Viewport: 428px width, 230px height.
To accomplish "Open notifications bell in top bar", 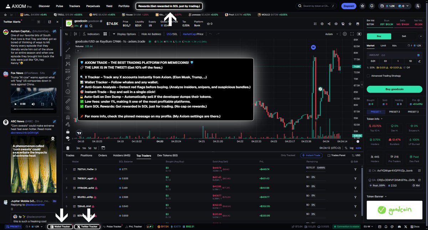I will 372,6.
